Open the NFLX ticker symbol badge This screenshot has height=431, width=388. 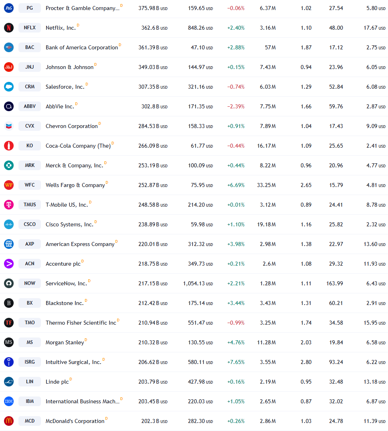(x=30, y=27)
